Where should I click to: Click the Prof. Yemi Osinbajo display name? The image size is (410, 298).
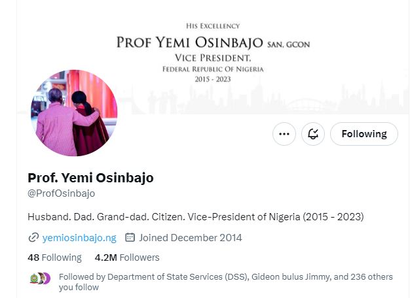click(x=90, y=178)
